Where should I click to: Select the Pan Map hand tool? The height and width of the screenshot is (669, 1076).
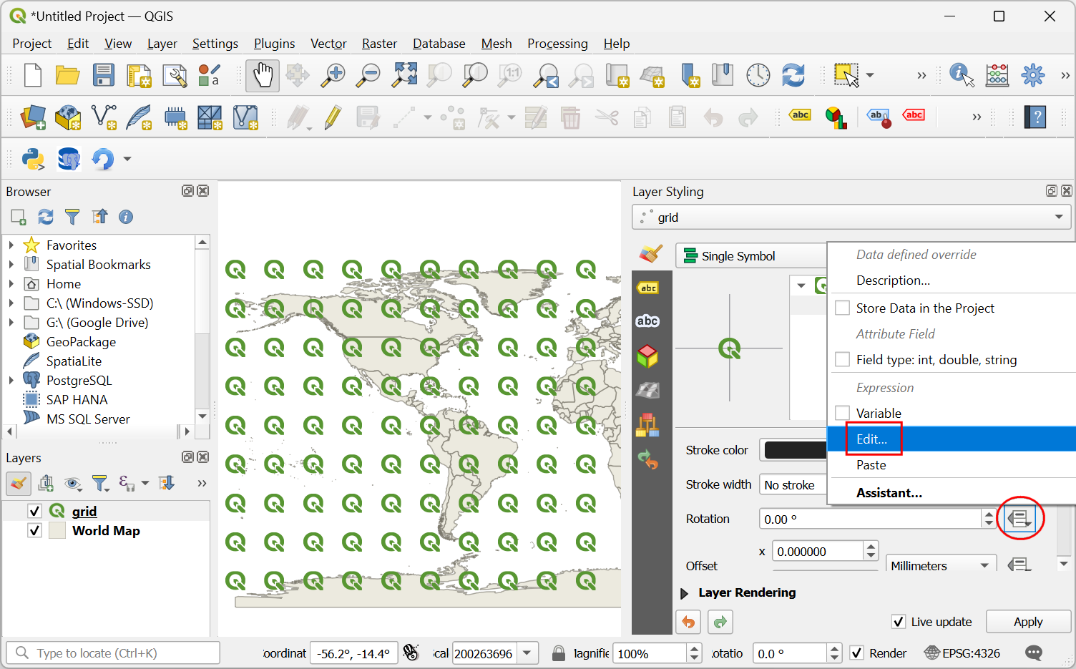(263, 76)
